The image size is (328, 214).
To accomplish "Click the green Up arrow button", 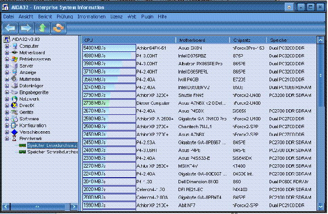I will [42, 28].
